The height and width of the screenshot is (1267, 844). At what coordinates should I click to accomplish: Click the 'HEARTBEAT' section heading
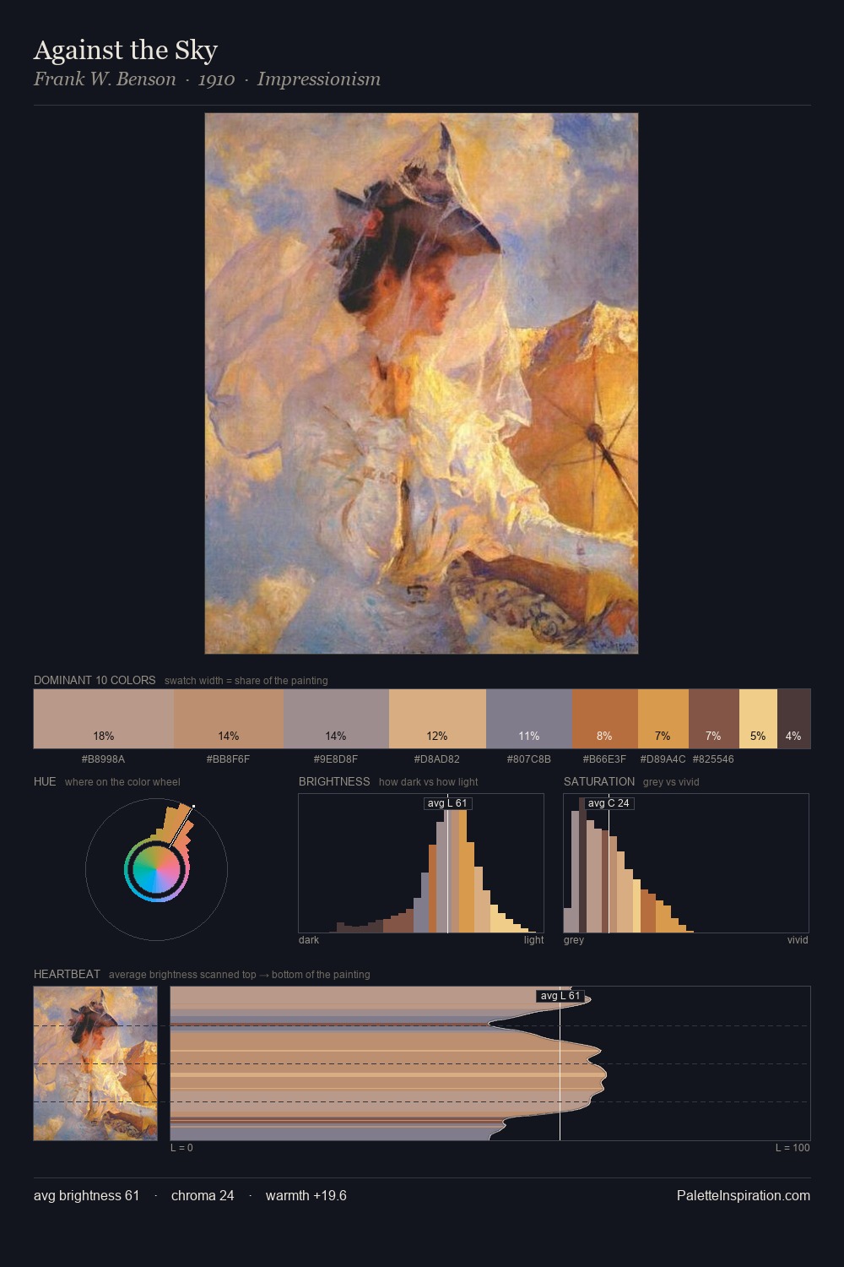67,974
